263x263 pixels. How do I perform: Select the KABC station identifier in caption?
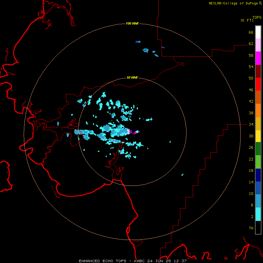(139, 261)
